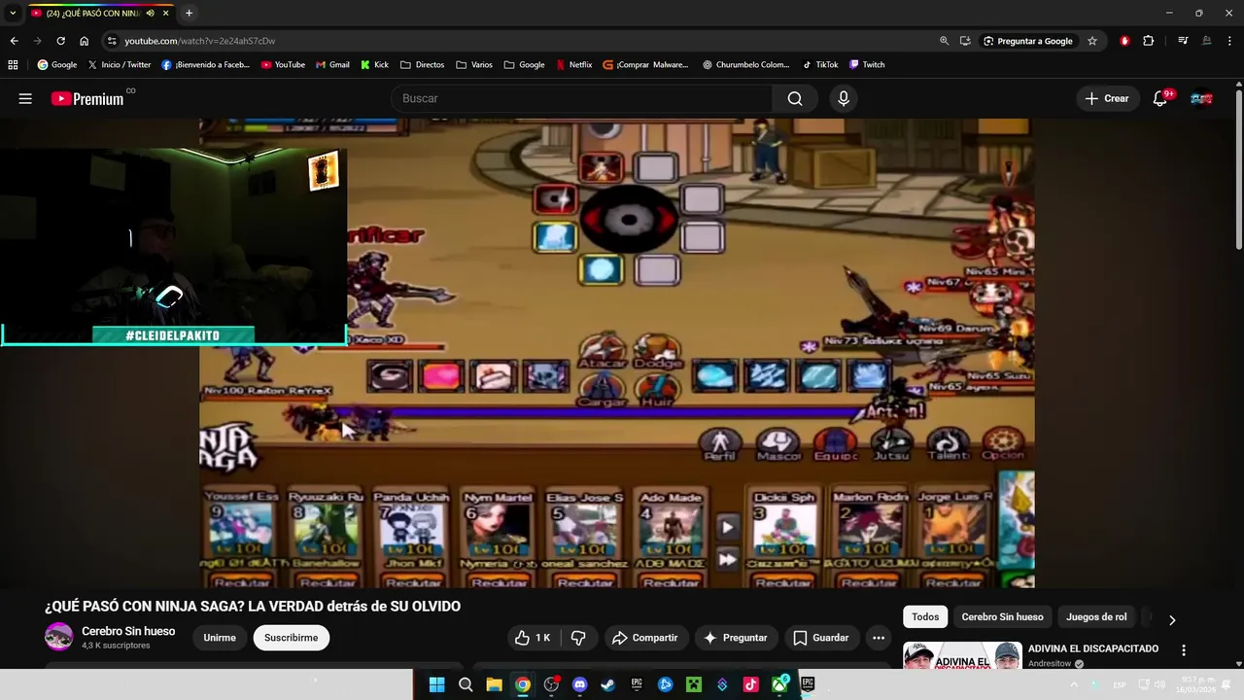1244x700 pixels.
Task: Bookmark this page with star icon
Action: tap(1092, 41)
